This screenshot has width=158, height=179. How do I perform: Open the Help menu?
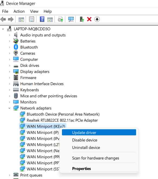pyautogui.click(x=48, y=11)
